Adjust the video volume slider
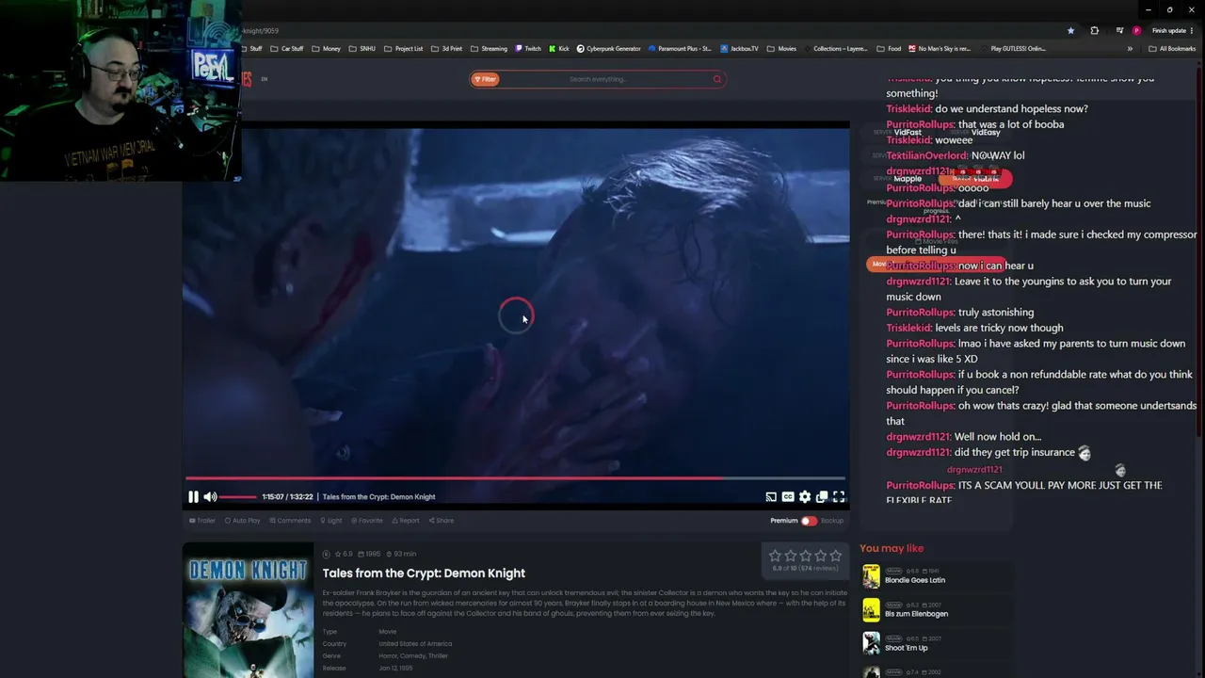1205x678 pixels. click(x=238, y=497)
